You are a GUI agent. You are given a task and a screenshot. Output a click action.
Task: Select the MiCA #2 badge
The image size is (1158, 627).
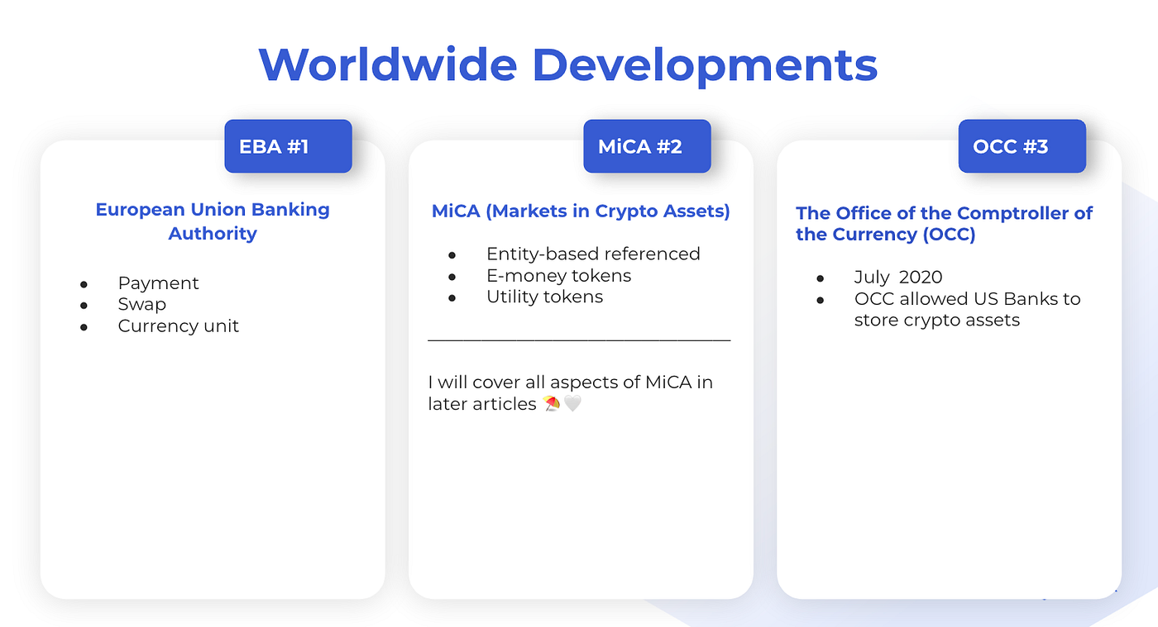click(647, 146)
